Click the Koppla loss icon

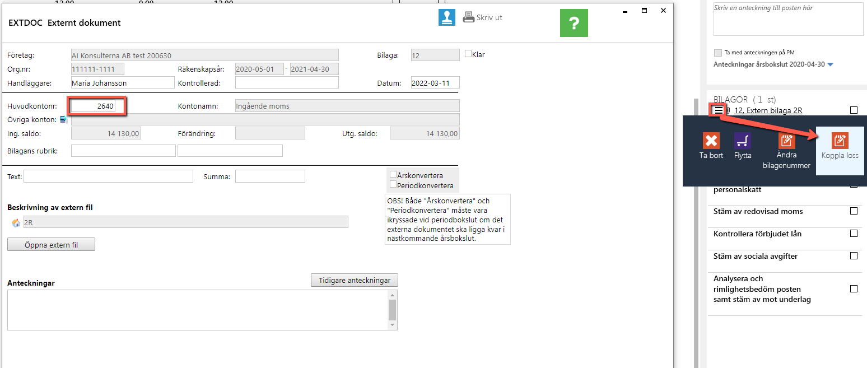(x=840, y=140)
